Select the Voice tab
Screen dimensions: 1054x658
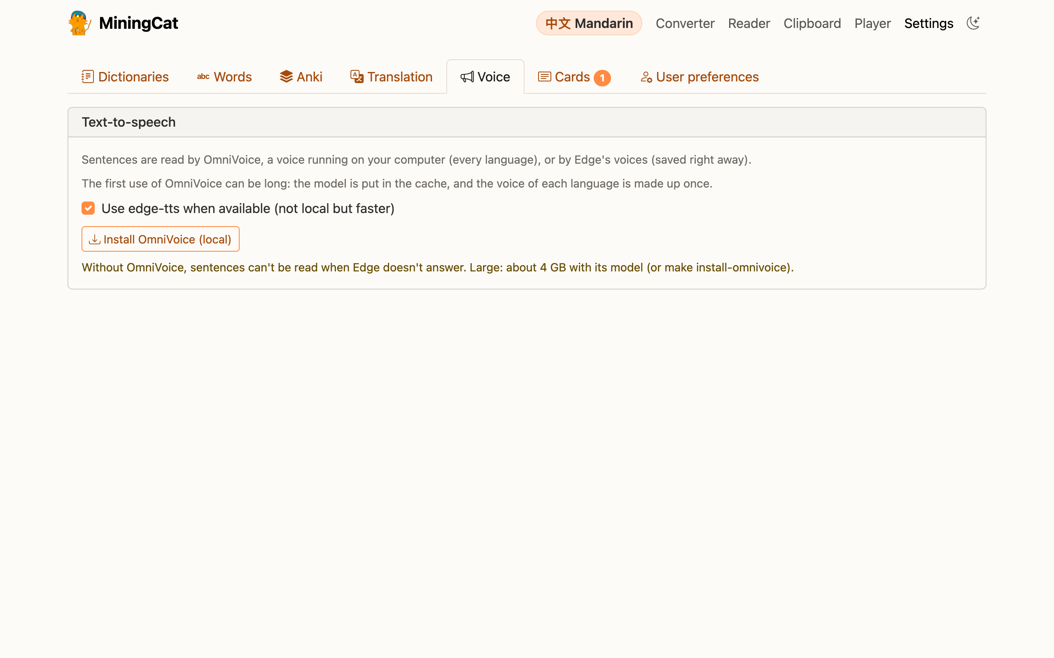(485, 76)
